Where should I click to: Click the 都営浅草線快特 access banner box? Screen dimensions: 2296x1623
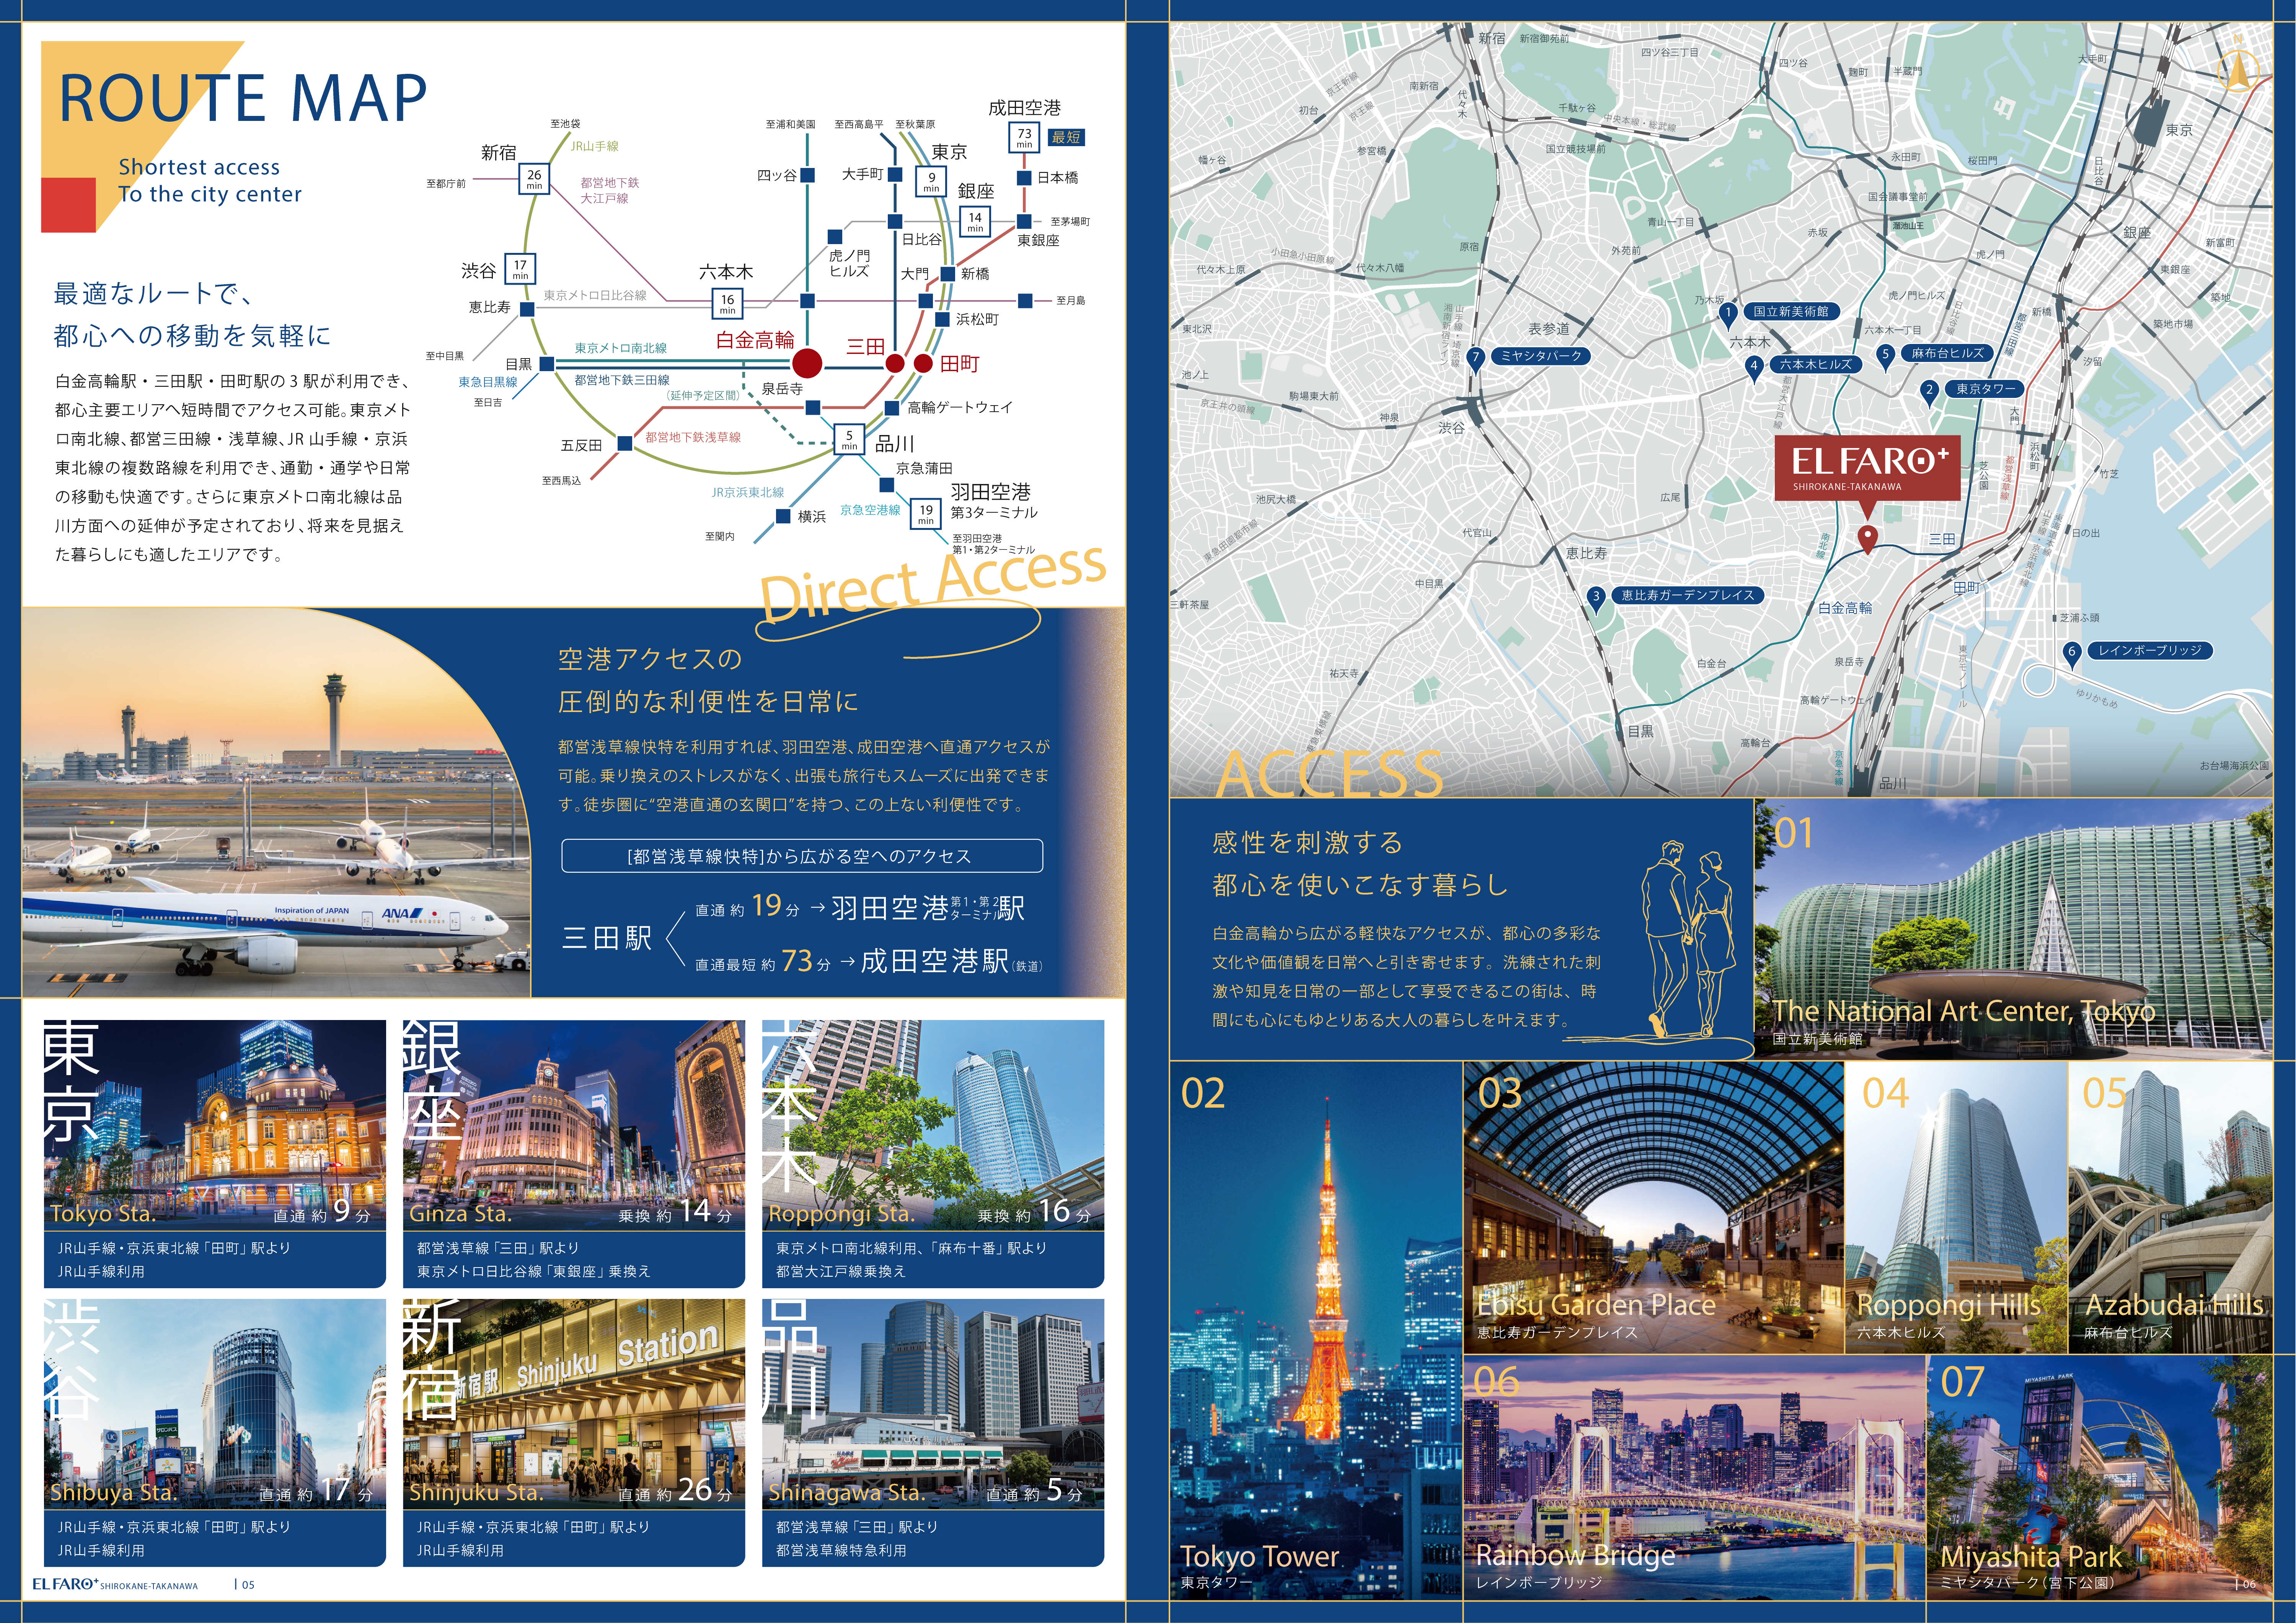pos(802,856)
